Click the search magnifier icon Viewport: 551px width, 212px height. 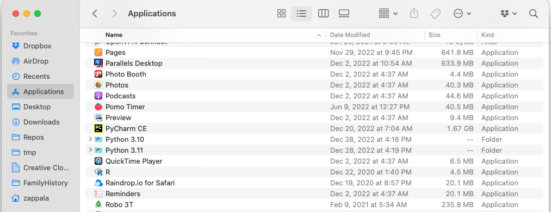pyautogui.click(x=534, y=14)
